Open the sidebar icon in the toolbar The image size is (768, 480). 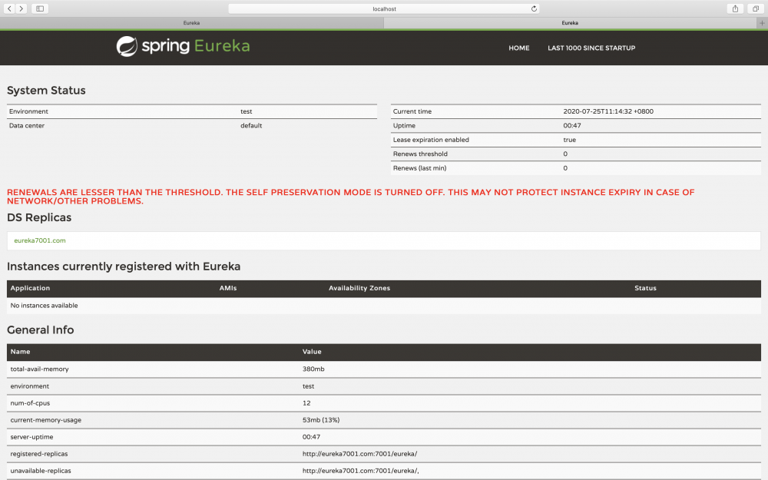coord(38,8)
